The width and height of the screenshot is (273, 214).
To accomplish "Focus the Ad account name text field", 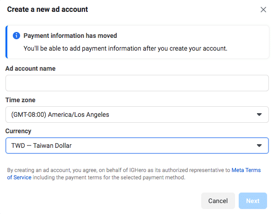I will (x=137, y=83).
